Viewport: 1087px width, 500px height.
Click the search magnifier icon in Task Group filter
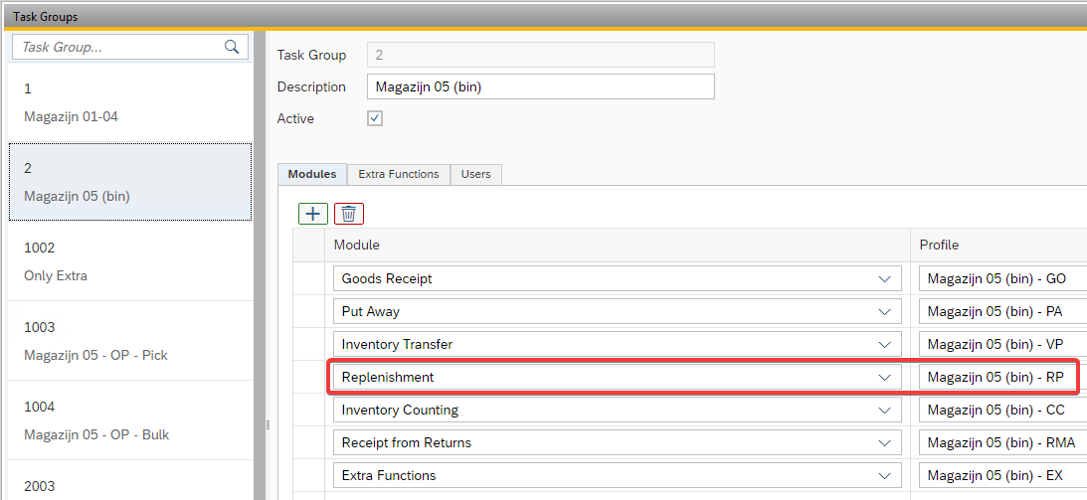tap(232, 47)
